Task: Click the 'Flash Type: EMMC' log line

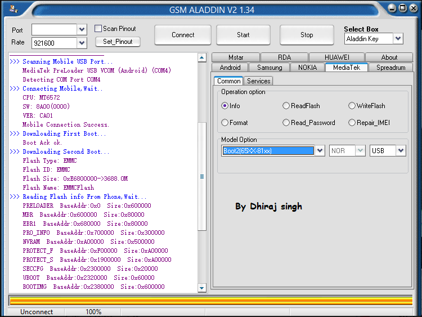Action: tap(50, 160)
